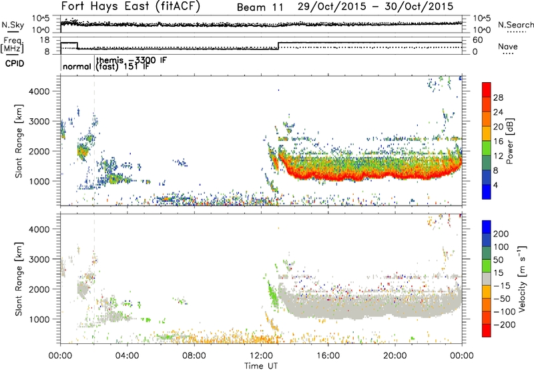Click the '16:00' time axis tick
534x370 pixels.
point(328,356)
